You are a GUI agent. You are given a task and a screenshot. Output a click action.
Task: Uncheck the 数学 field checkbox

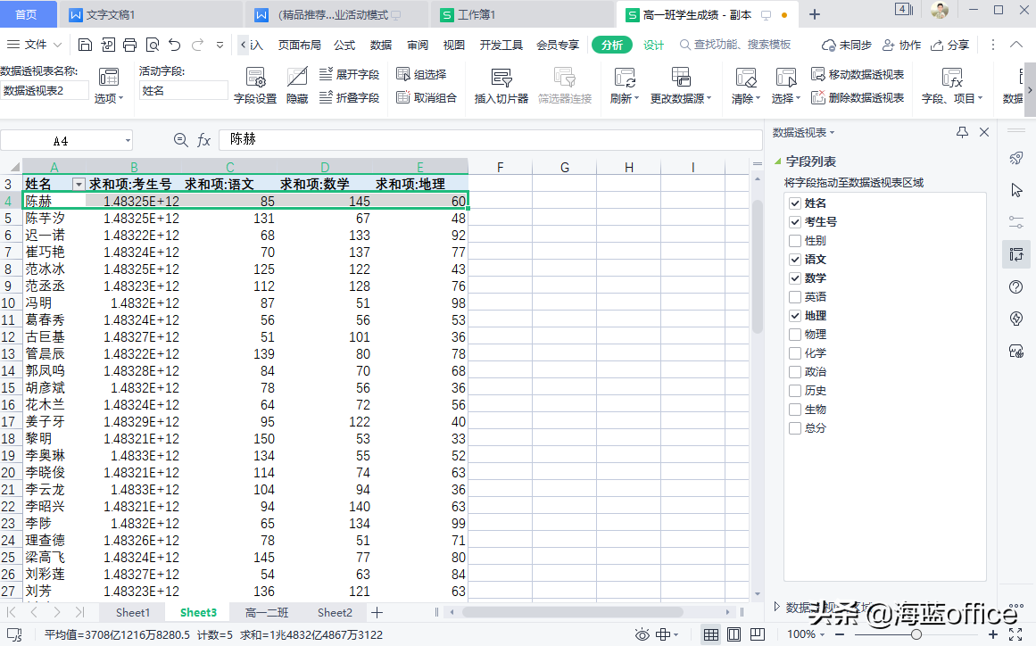tap(795, 278)
